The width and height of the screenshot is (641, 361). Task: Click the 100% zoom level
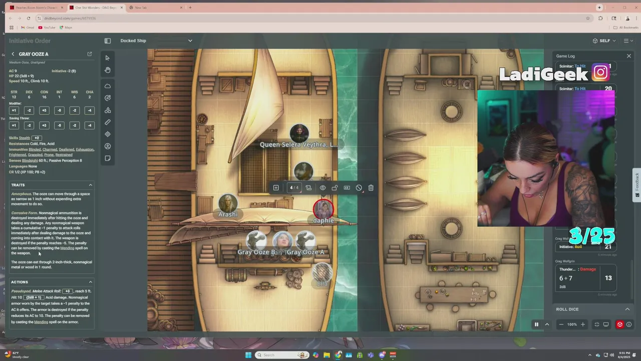(572, 324)
